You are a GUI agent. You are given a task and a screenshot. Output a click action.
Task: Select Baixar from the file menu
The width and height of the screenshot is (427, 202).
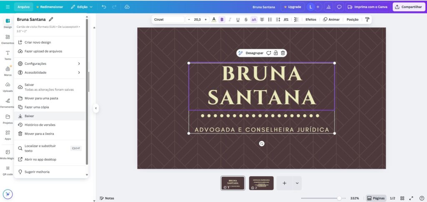(x=50, y=116)
